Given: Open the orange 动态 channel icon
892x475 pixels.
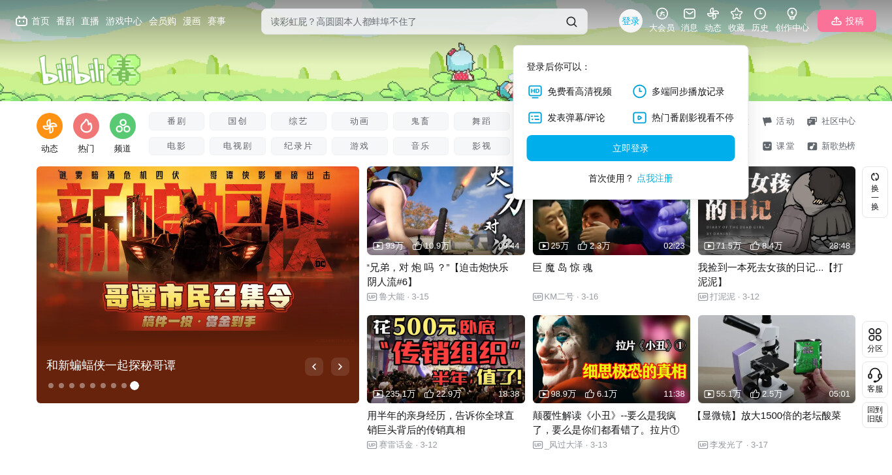Looking at the screenshot, I should (x=50, y=126).
